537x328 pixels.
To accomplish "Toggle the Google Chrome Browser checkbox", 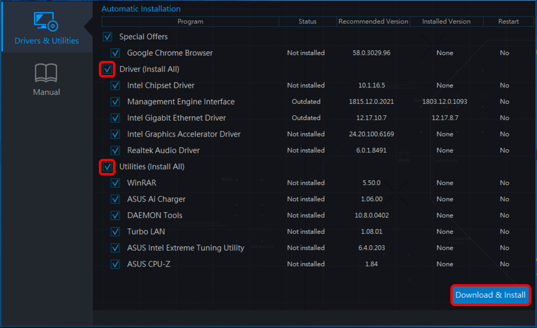I will point(115,53).
